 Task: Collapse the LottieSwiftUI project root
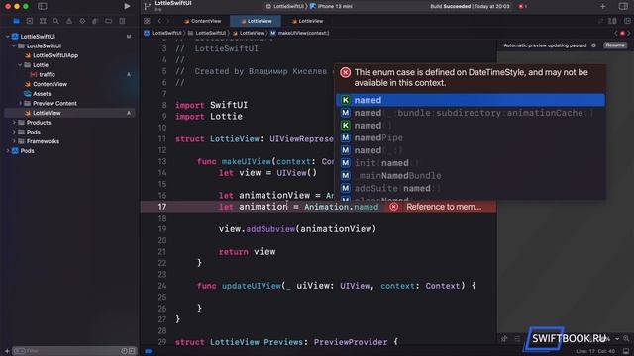pos(7,37)
